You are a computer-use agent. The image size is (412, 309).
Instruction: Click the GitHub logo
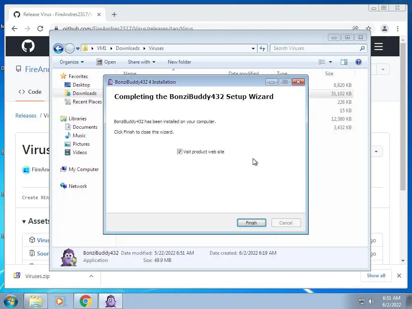28,46
